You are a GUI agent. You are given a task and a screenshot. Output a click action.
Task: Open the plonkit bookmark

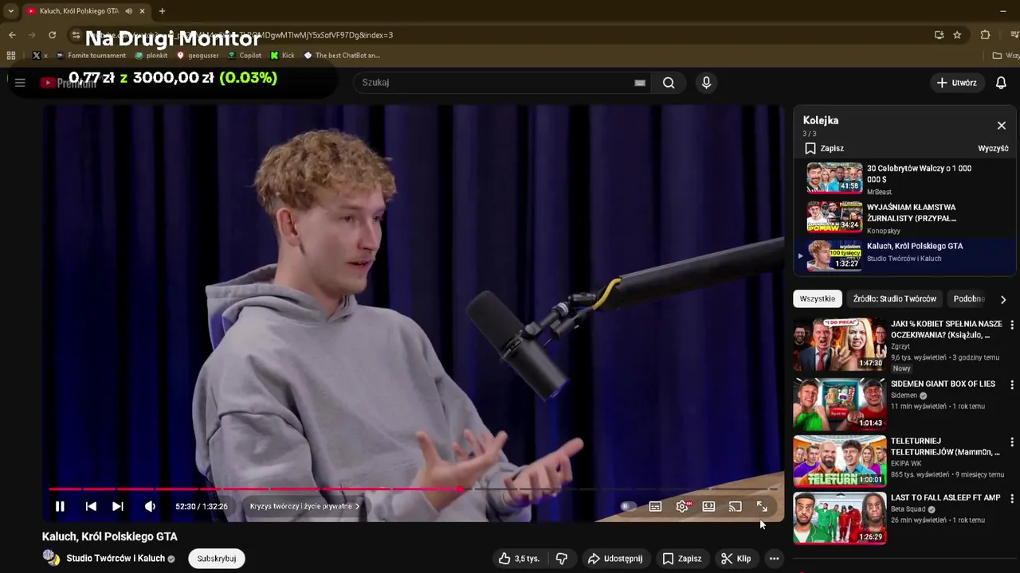[151, 56]
